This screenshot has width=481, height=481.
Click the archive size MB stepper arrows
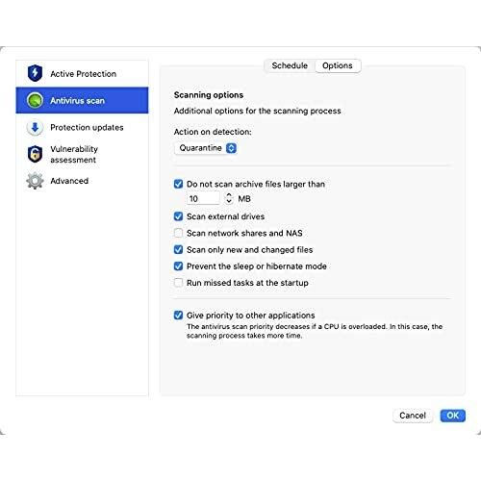(x=229, y=198)
